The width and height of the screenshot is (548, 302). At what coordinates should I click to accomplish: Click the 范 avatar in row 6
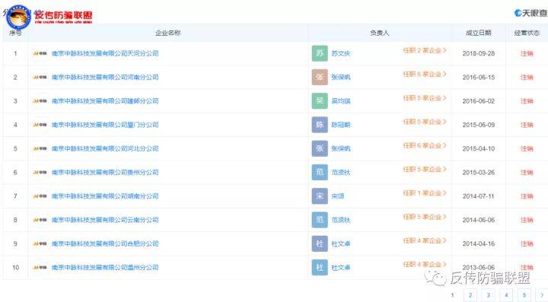pos(320,172)
